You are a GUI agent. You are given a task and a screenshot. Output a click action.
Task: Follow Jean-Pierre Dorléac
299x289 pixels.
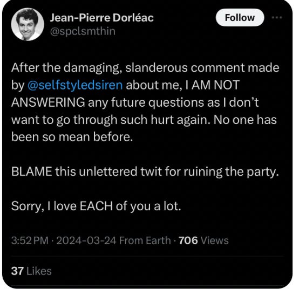click(240, 18)
